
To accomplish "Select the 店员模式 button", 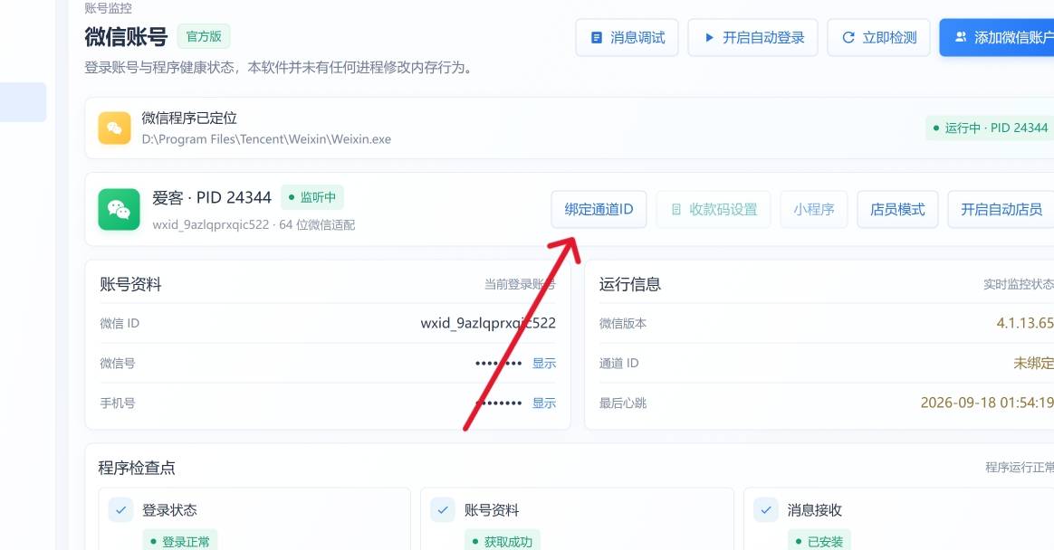I will [x=897, y=210].
